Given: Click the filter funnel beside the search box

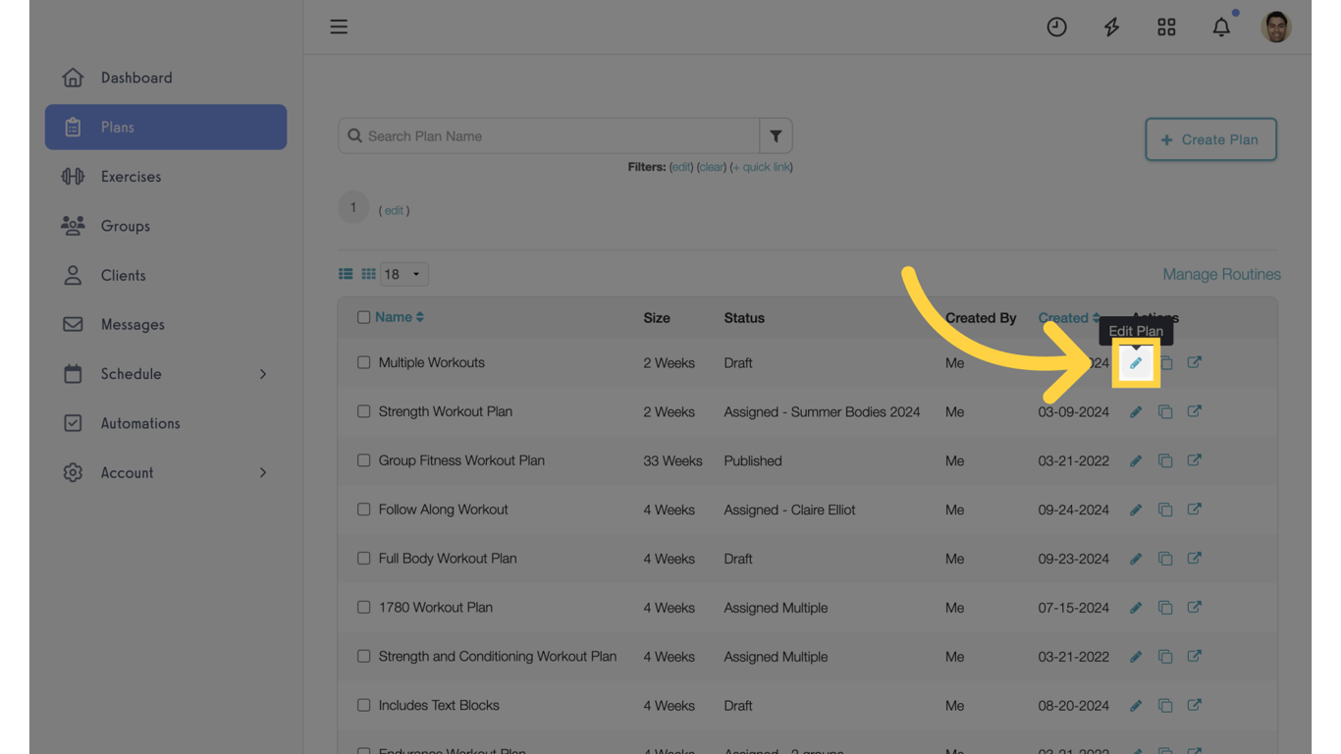Looking at the screenshot, I should [x=776, y=135].
